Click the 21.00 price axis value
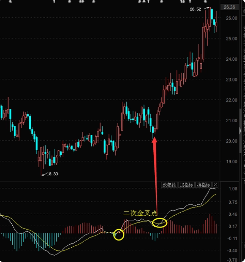The image size is (245, 262). coord(231,120)
